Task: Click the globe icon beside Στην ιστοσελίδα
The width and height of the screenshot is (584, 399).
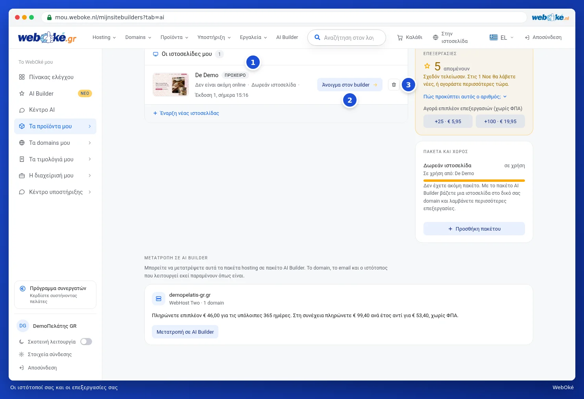Action: (x=435, y=37)
